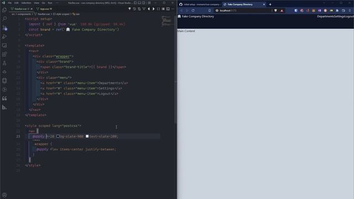The image size is (354, 199).
Task: Click the circular play icon in activity bar
Action: tap(4, 90)
